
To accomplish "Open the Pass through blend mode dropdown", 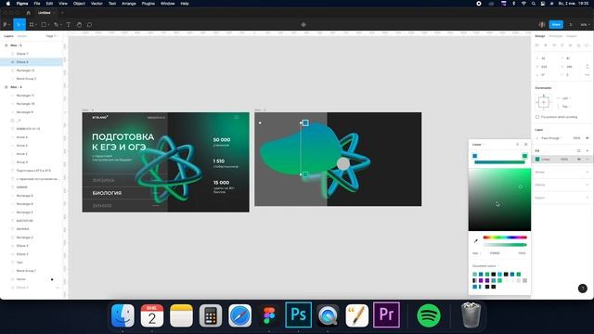I will [x=551, y=138].
